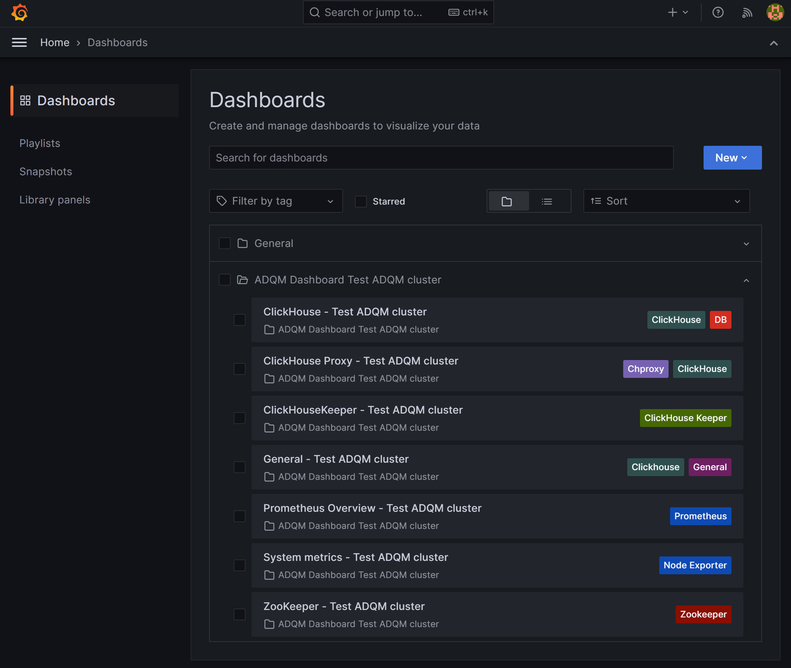The height and width of the screenshot is (668, 791).
Task: Click folder icon under ClickHouseKeeper row
Action: pos(269,427)
